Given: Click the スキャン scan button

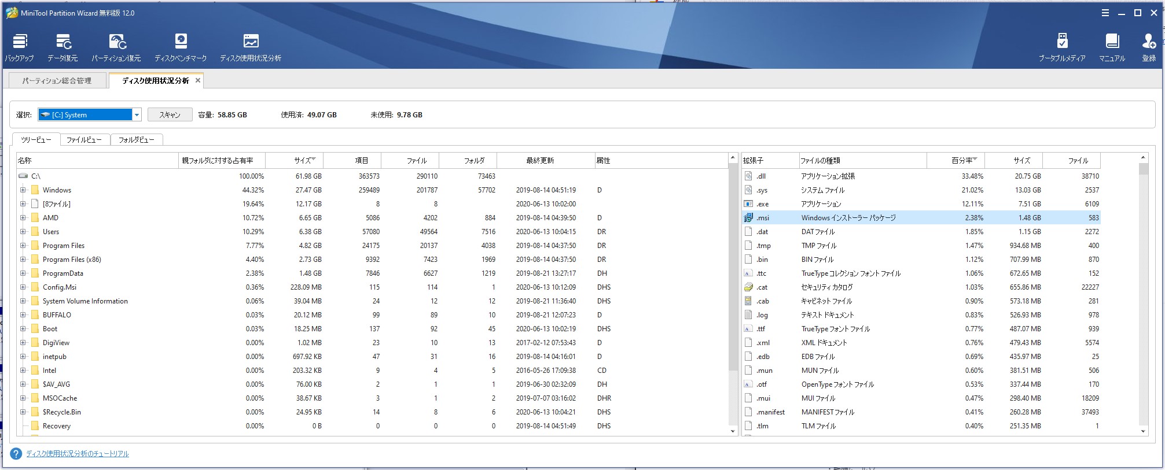Looking at the screenshot, I should coord(170,114).
